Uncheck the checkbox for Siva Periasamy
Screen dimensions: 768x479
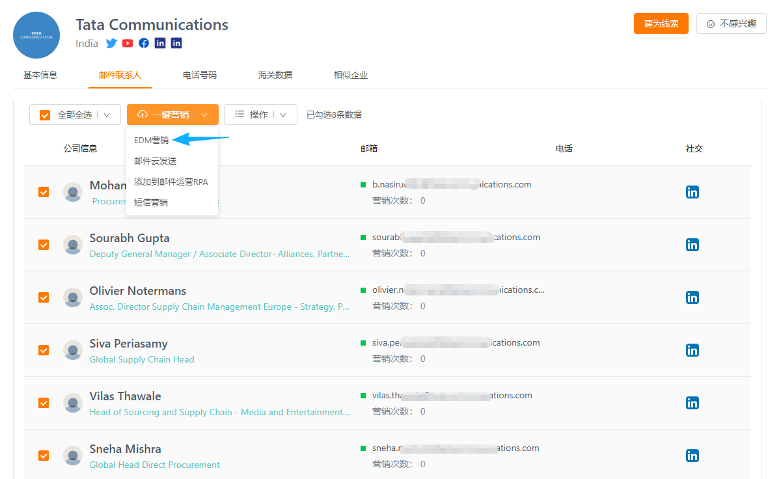pyautogui.click(x=44, y=350)
